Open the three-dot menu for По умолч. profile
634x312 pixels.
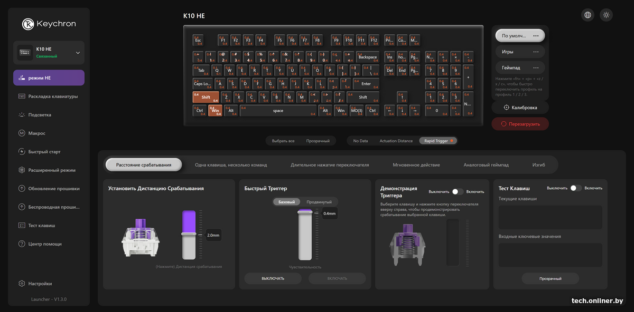coord(536,36)
